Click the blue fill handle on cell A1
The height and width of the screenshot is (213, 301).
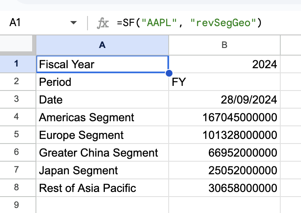click(x=169, y=73)
